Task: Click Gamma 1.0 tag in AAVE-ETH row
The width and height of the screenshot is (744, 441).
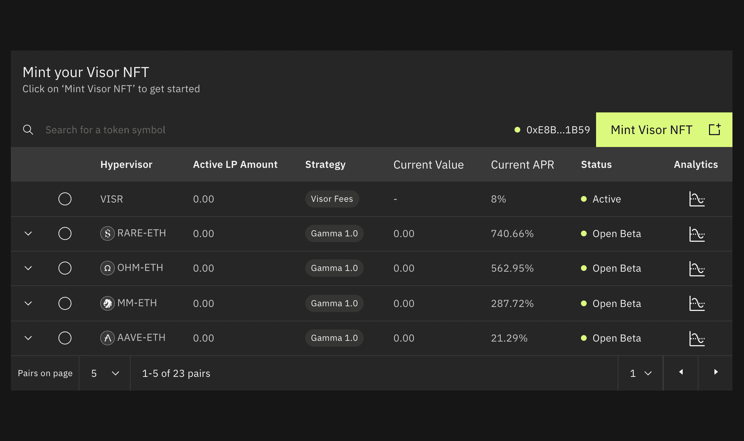Action: [x=334, y=338]
